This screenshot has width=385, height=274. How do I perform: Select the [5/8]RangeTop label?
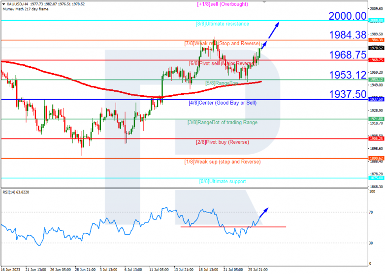pyautogui.click(x=222, y=83)
